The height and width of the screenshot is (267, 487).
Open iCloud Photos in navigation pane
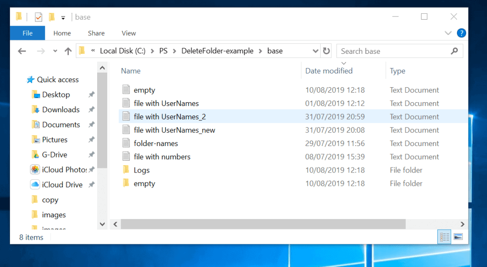(58, 169)
